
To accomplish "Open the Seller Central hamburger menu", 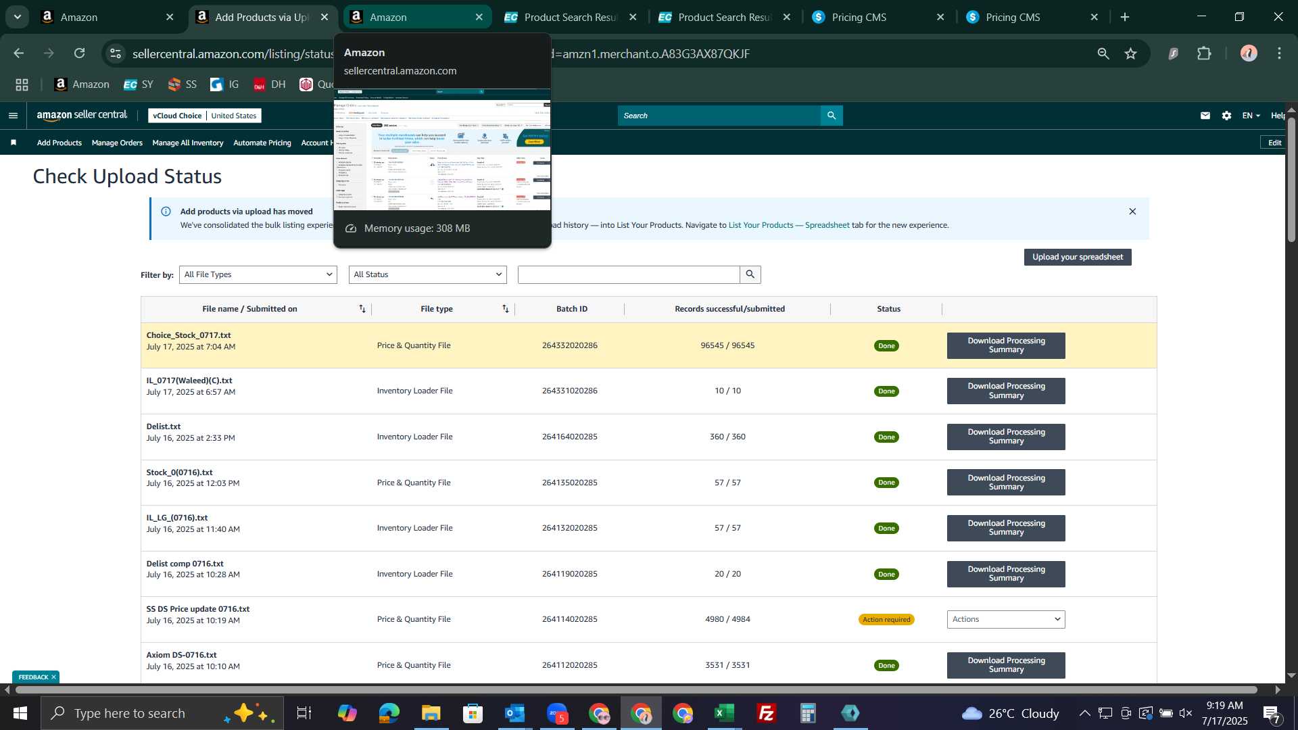I will point(13,116).
